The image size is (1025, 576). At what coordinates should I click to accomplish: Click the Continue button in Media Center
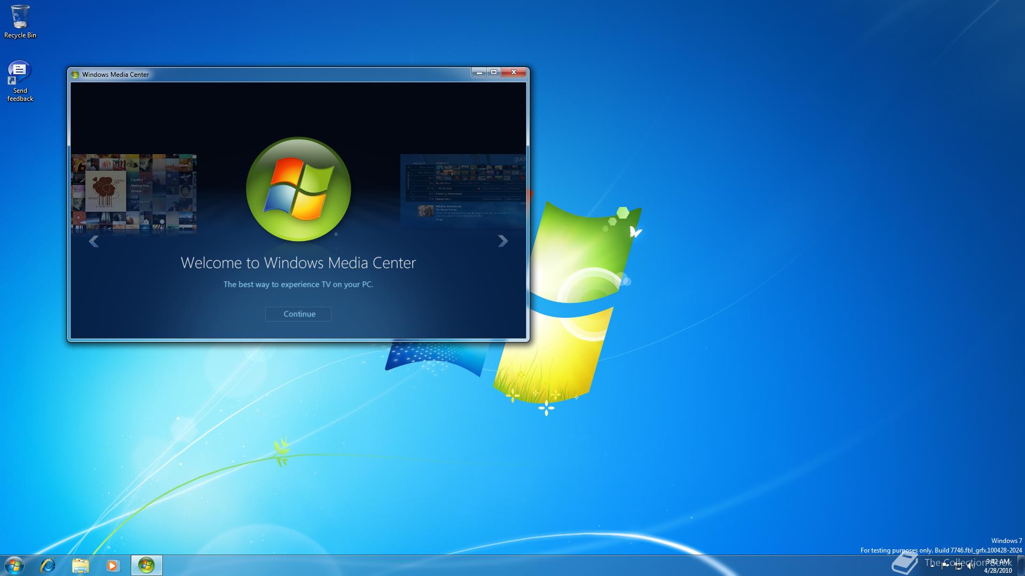pos(298,314)
